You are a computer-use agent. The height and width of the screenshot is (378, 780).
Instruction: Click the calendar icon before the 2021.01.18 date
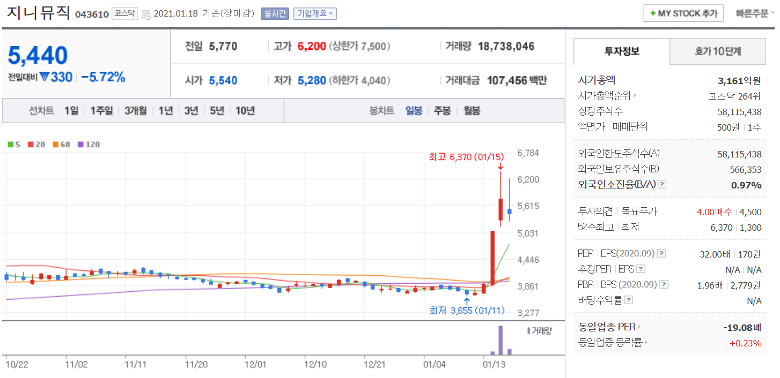coord(146,14)
